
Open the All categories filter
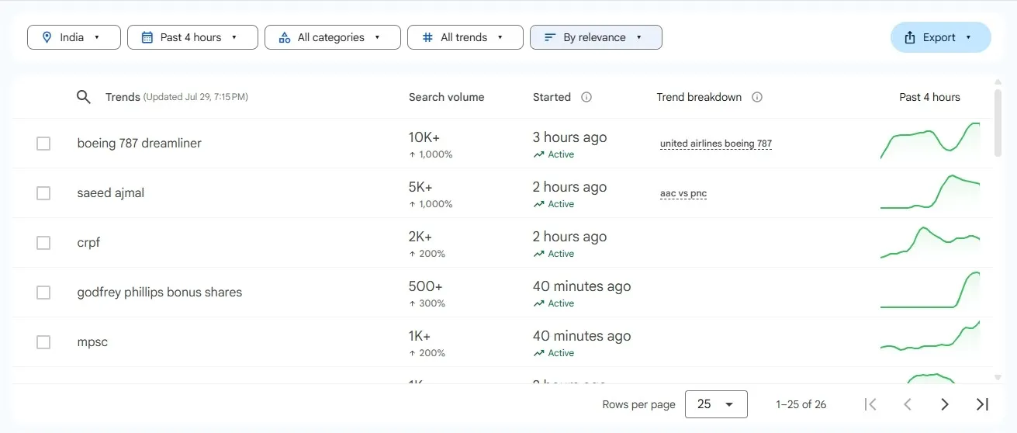coord(332,37)
